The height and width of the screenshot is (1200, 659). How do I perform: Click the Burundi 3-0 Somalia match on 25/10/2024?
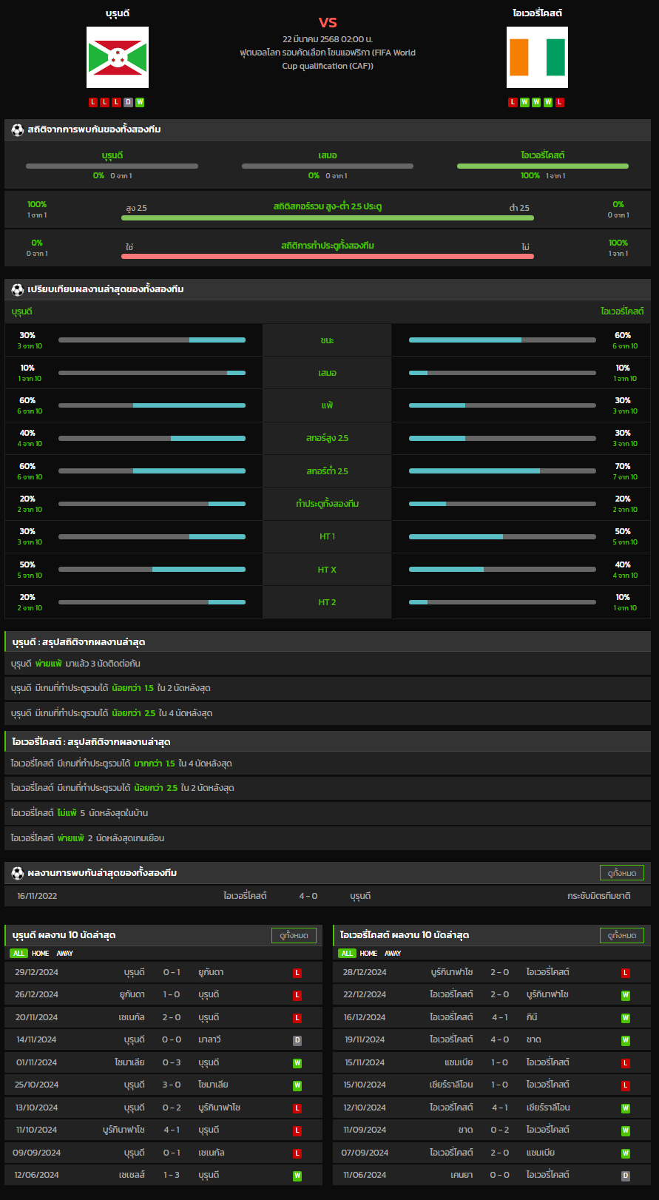click(x=163, y=1085)
